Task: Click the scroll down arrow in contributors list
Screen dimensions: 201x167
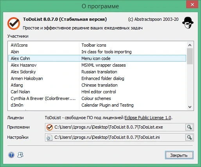Action: point(190,107)
